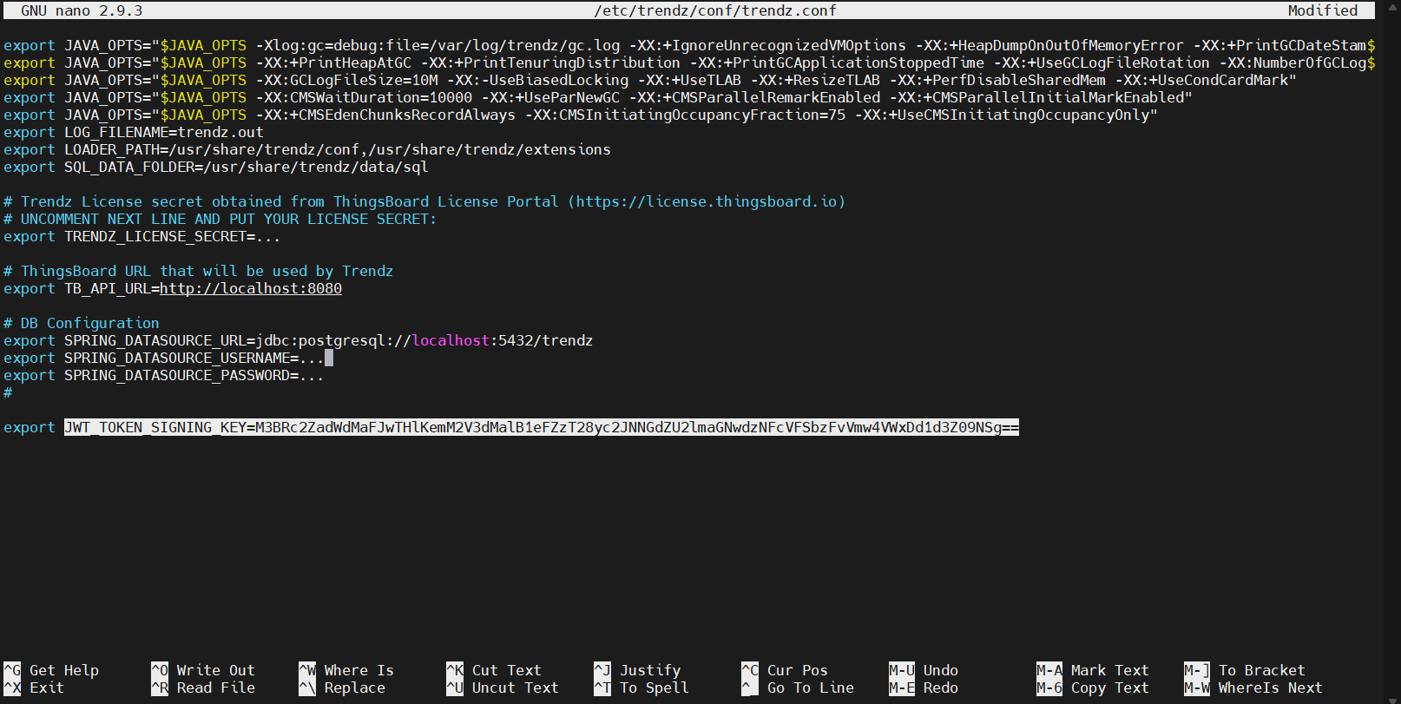
Task: Place cursor at TRENDZ_LICENSE_SECRET value
Action: [268, 236]
